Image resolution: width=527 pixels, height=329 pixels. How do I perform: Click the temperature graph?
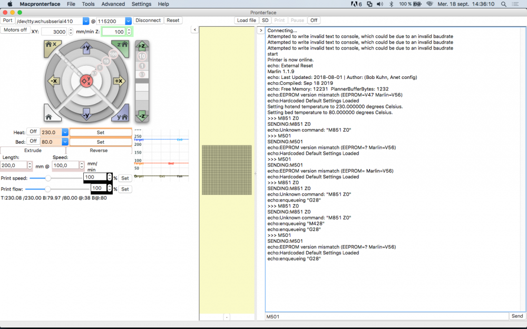point(161,154)
